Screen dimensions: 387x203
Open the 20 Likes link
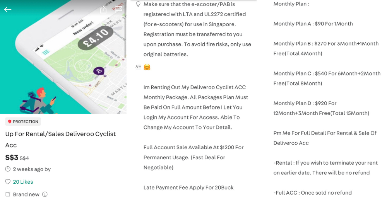click(23, 182)
